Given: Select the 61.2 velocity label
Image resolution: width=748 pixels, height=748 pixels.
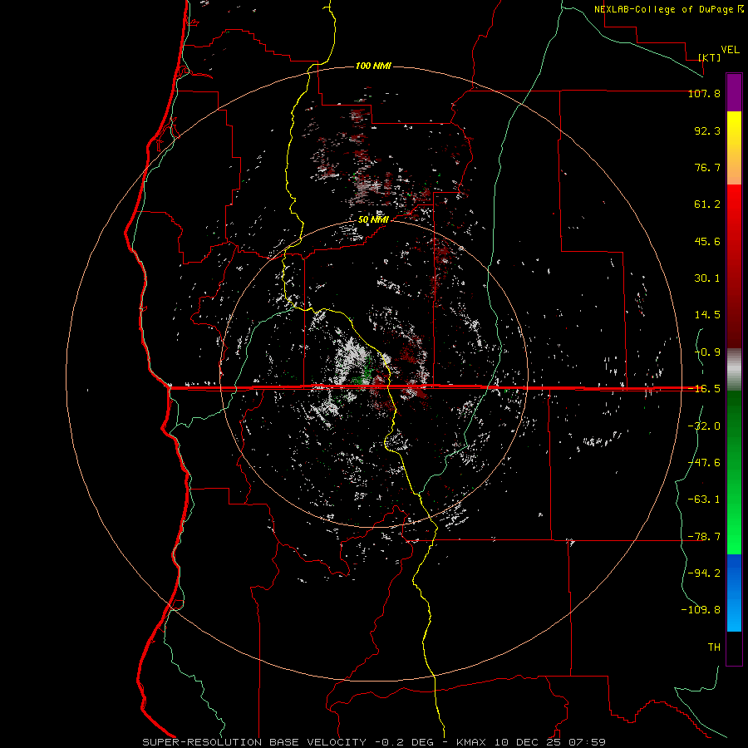Looking at the screenshot, I should point(707,204).
